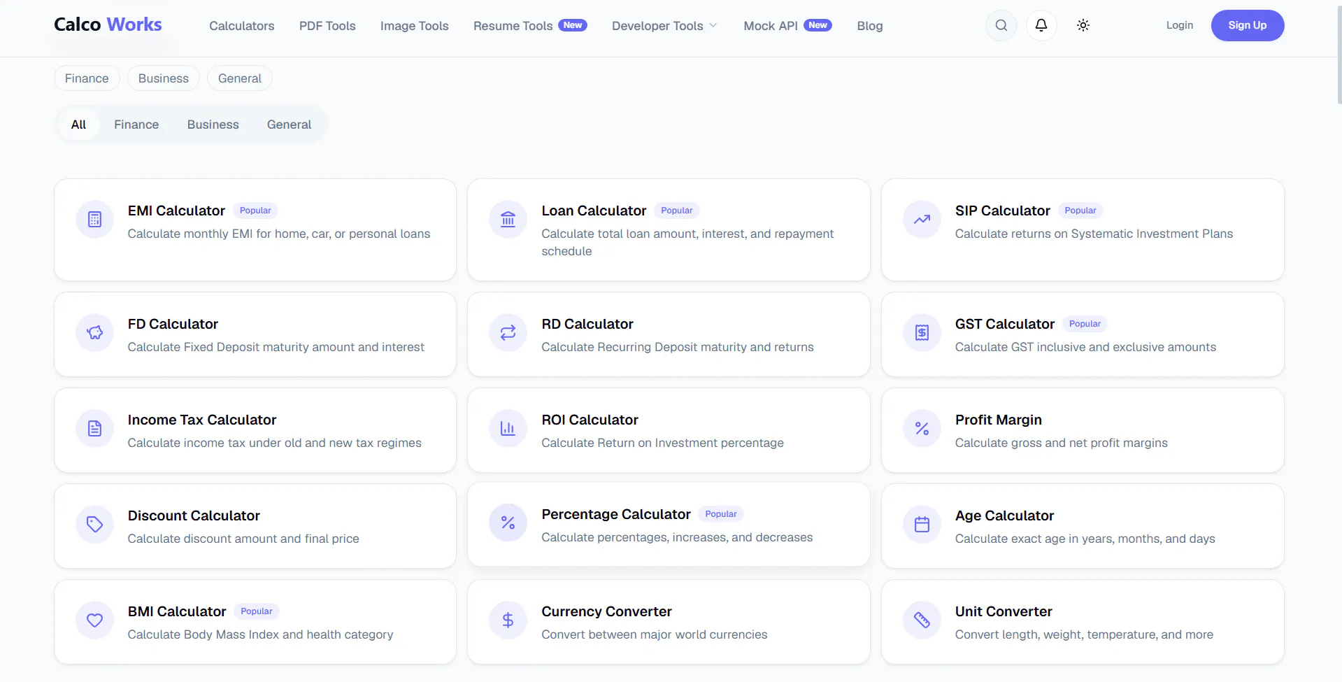Click "Calculate gross and net profit margins"
Viewport: 1342px width, 682px height.
coord(1061,443)
